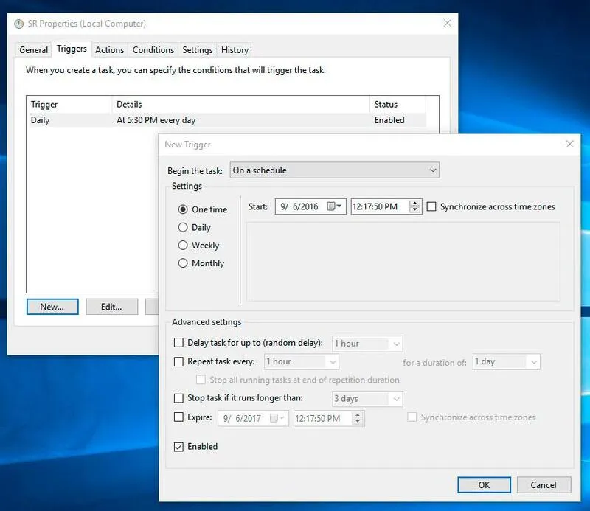Viewport: 590px width, 511px height.
Task: Select the Weekly schedule option
Action: coord(184,246)
